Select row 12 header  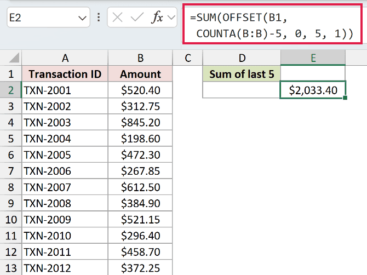(x=11, y=251)
